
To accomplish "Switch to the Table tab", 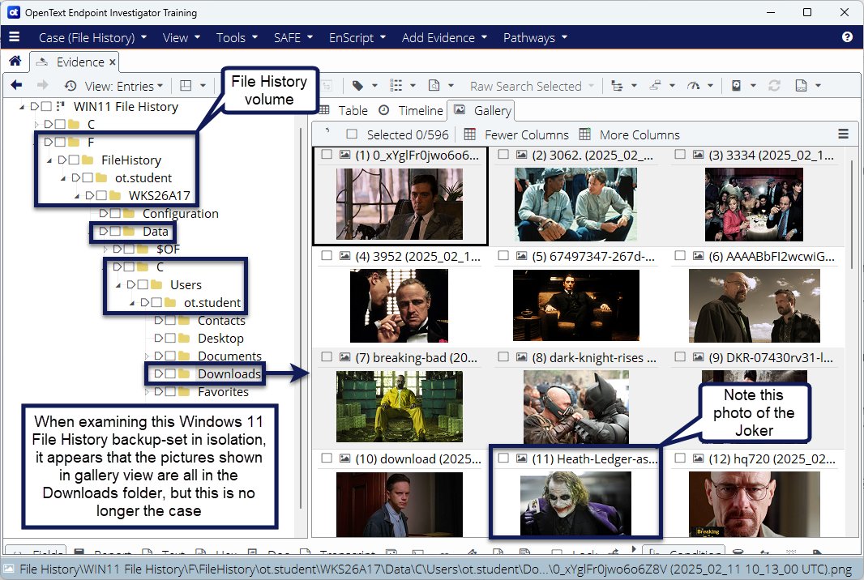I will click(x=344, y=110).
